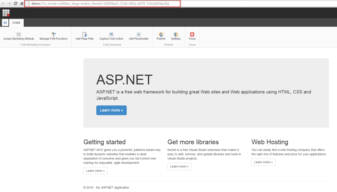Switch to the HOME ribbon tab
Viewport: 337px width, 192px height.
[16, 22]
